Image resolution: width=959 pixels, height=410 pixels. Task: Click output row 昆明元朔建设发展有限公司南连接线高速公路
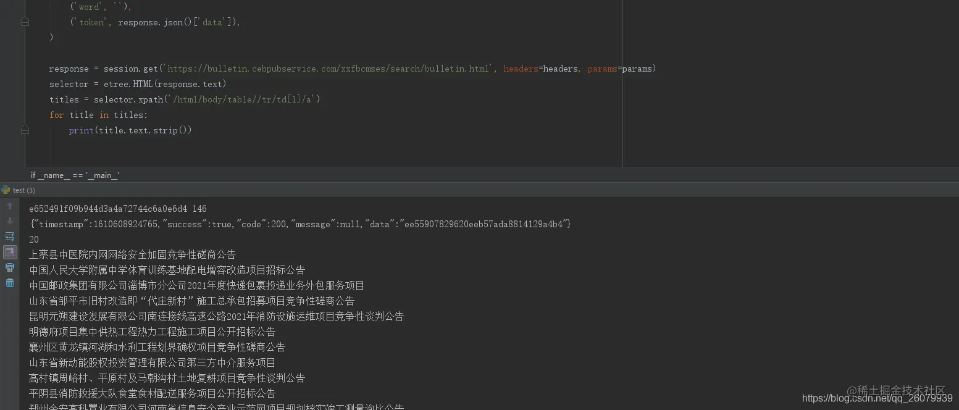[216, 316]
